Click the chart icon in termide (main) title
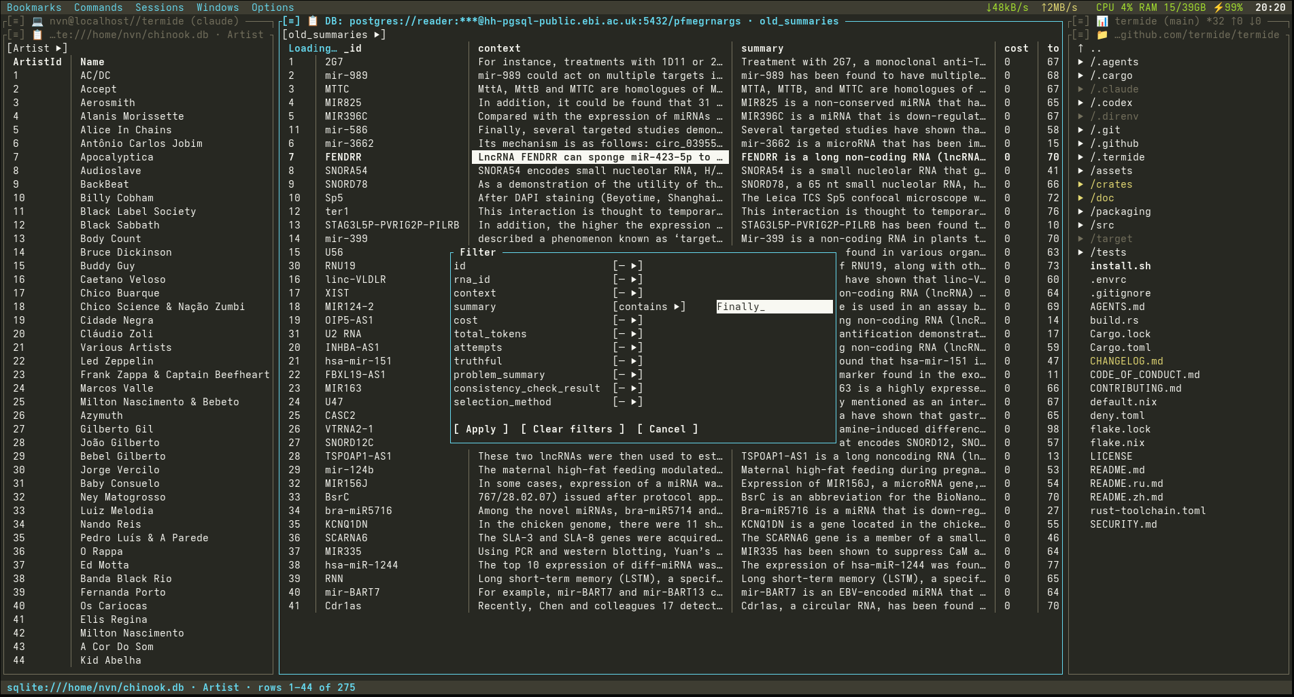This screenshot has width=1294, height=697. (1102, 21)
